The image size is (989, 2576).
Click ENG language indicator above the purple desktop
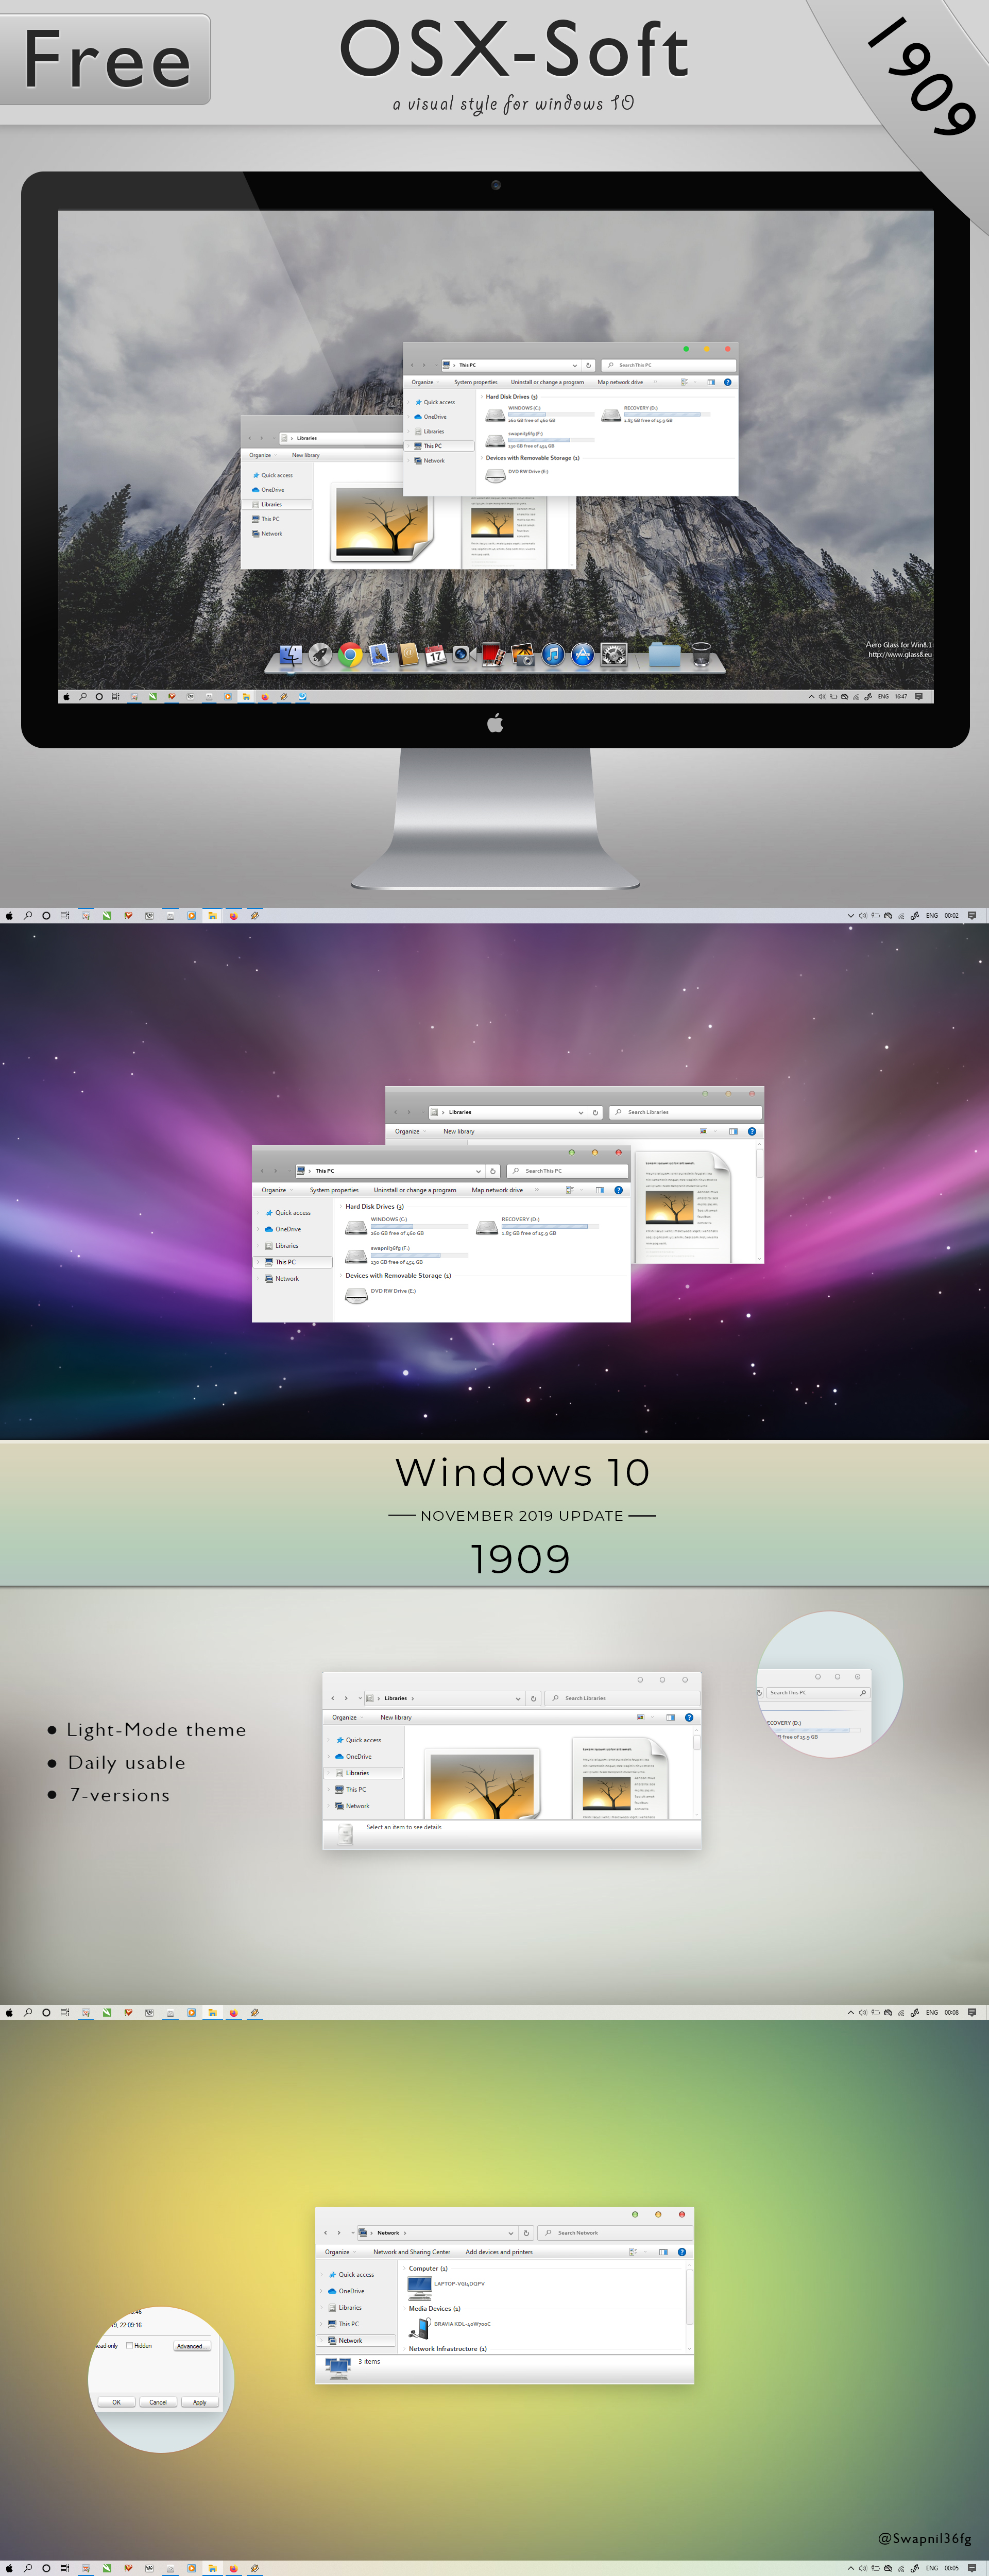tap(932, 915)
